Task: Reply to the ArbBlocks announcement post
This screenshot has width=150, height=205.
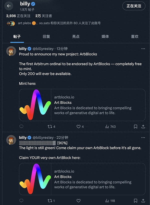Action: [x=21, y=127]
